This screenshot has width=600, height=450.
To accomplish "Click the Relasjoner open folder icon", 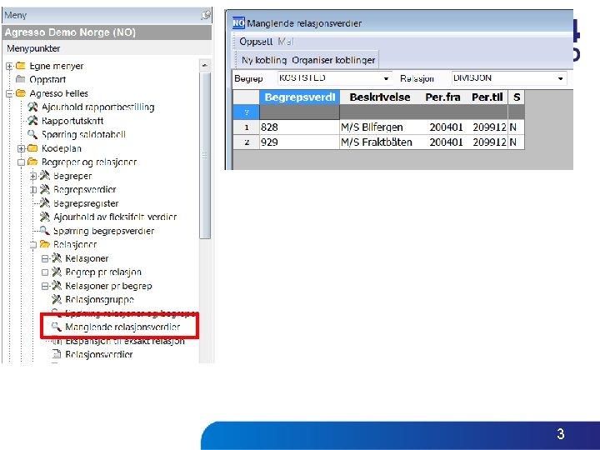I will (x=45, y=244).
